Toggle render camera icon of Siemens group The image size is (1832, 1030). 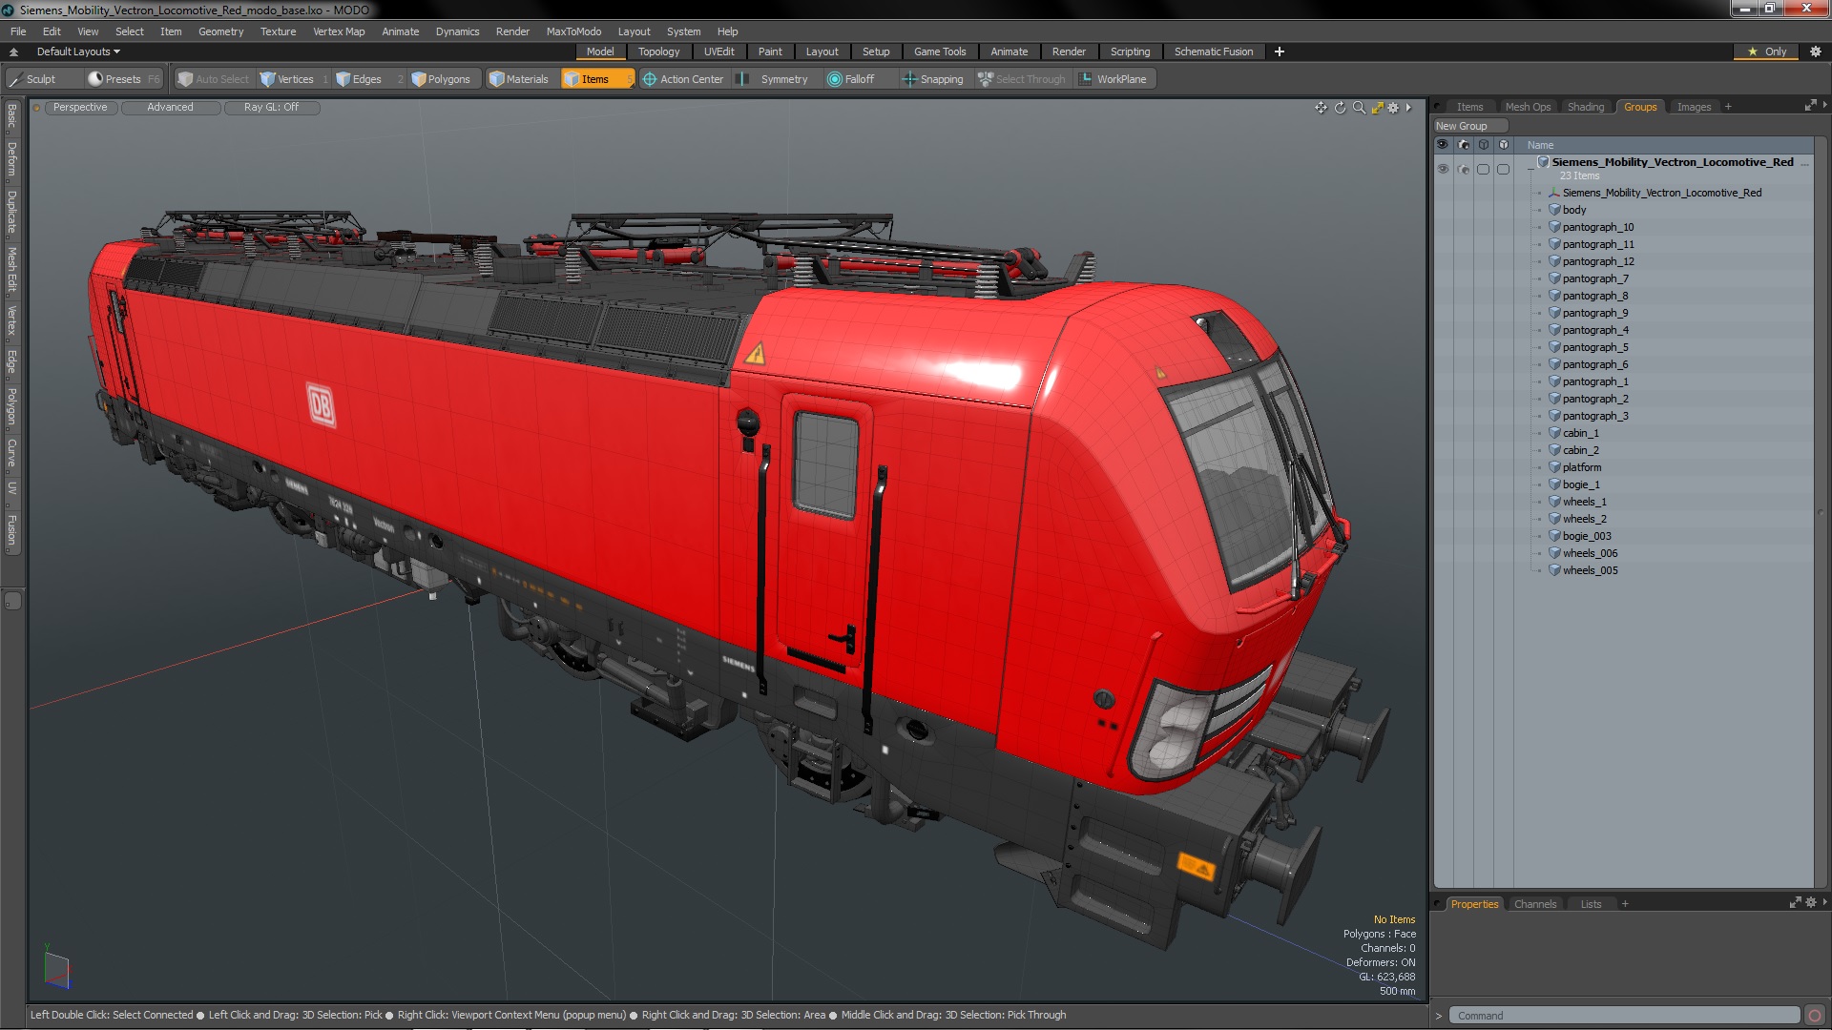pos(1463,169)
